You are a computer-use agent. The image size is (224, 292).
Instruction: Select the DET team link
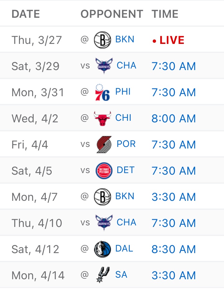[126, 170]
